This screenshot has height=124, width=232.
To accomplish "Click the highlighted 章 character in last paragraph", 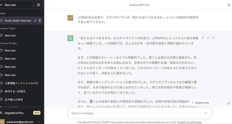I will coord(91,102).
